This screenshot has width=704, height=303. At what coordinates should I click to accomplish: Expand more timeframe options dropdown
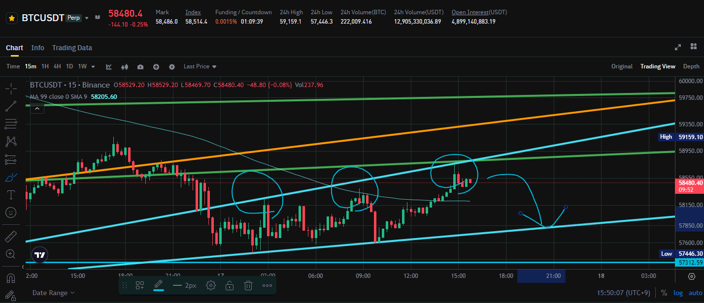tap(93, 67)
